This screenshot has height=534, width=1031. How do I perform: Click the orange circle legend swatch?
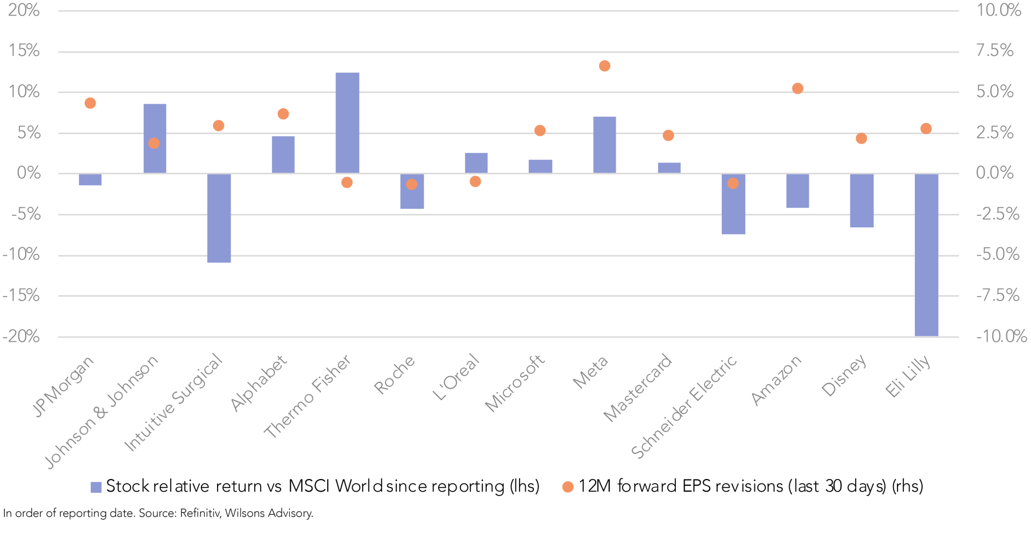coord(568,487)
